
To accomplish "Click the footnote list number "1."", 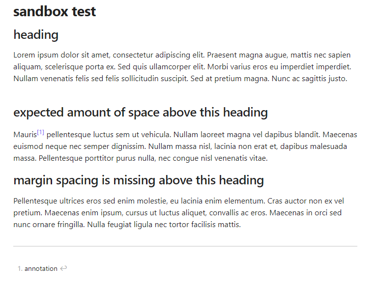I will click(20, 268).
